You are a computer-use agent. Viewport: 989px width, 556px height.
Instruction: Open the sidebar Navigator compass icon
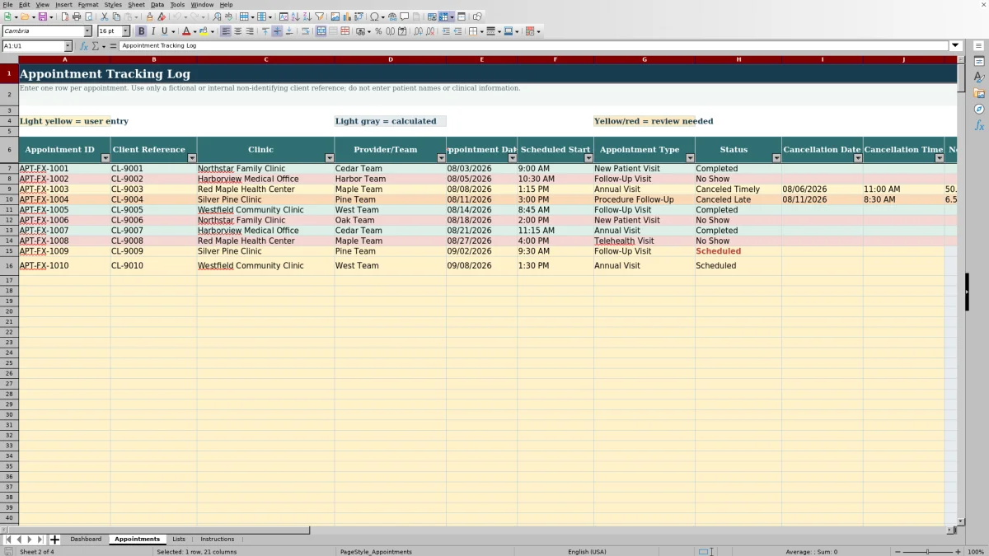point(979,109)
